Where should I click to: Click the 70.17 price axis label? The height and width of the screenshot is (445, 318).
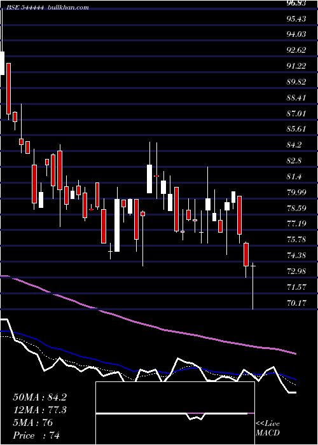[x=297, y=303]
